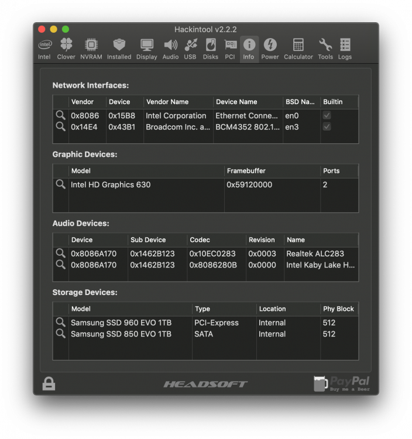This screenshot has height=439, width=412.
Task: Click the magnifier for Intel Corporation network row
Action: click(x=60, y=115)
